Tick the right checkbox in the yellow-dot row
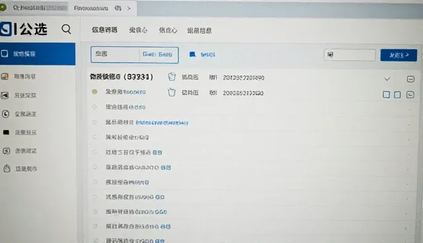423x243 pixels. click(x=397, y=94)
